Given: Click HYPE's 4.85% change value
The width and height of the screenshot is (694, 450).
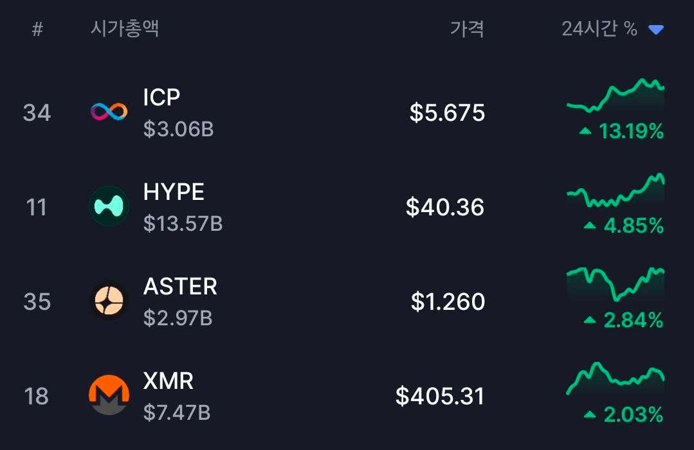Looking at the screenshot, I should 633,226.
